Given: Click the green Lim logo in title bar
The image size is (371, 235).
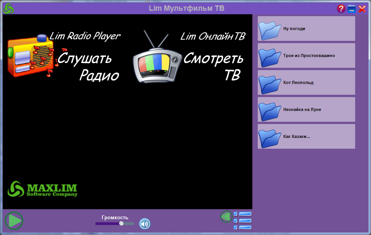Looking at the screenshot, I should pos(9,8).
